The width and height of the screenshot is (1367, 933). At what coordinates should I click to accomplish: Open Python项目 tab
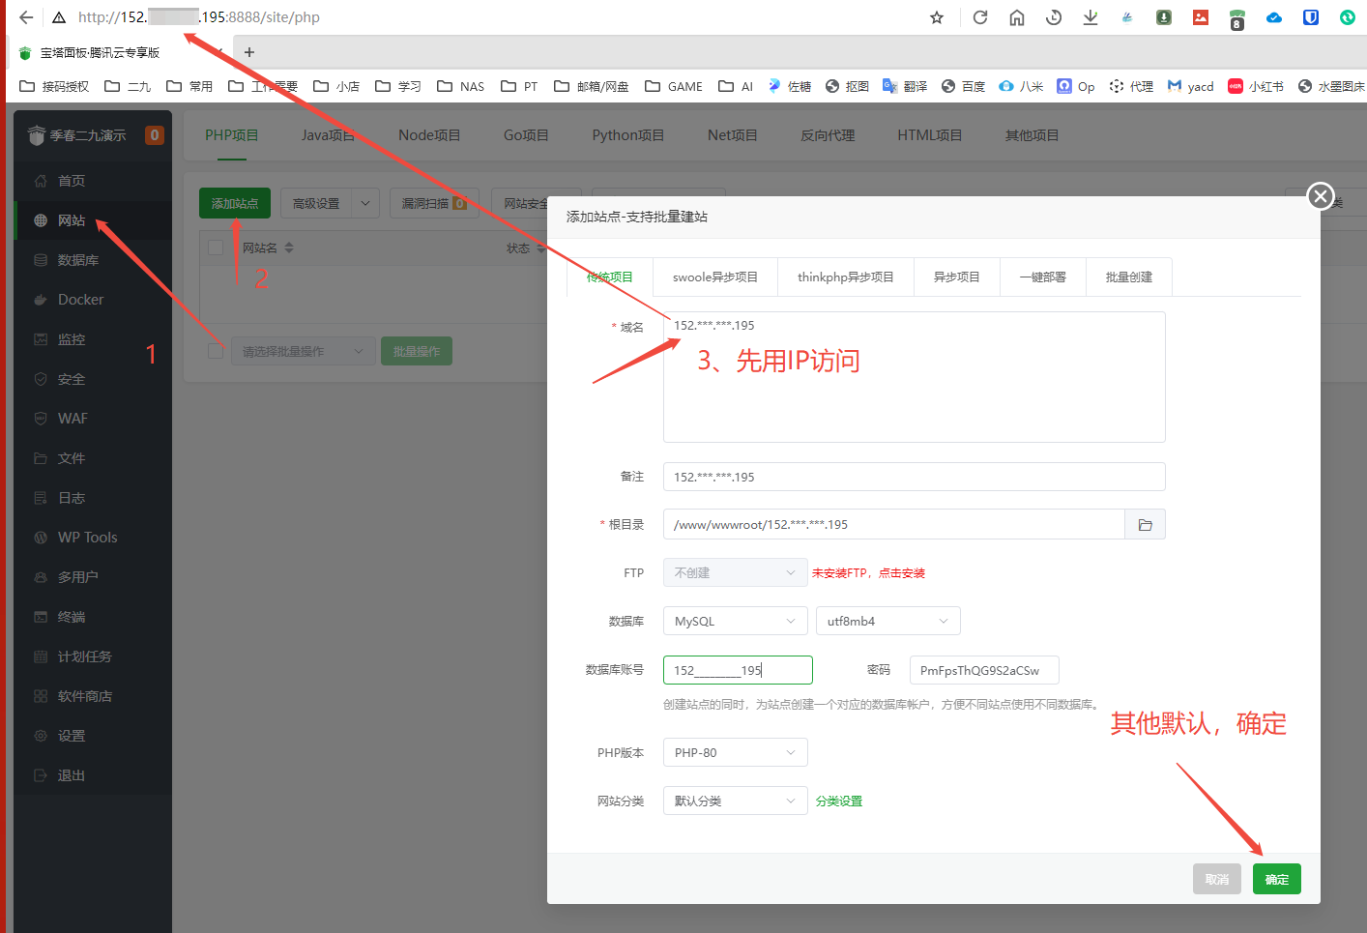tap(628, 135)
